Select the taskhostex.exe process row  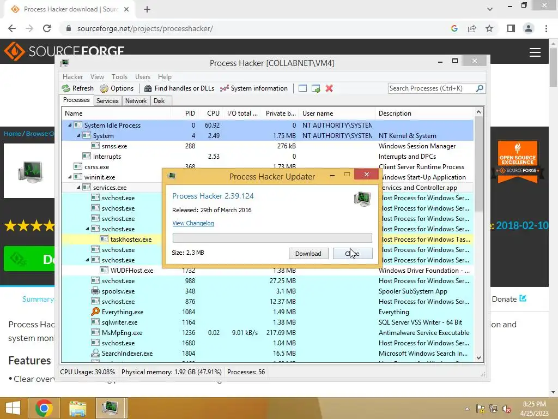click(268, 239)
